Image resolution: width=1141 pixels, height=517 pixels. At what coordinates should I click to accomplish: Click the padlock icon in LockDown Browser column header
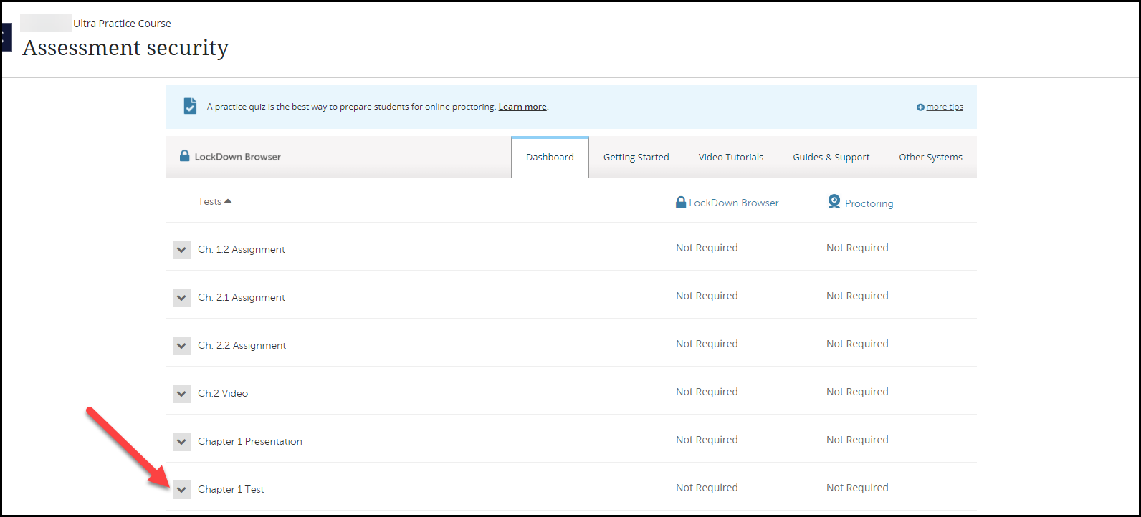click(681, 203)
